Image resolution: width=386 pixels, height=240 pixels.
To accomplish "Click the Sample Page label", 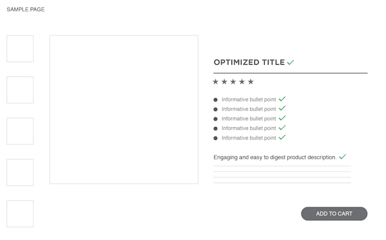I will (26, 9).
